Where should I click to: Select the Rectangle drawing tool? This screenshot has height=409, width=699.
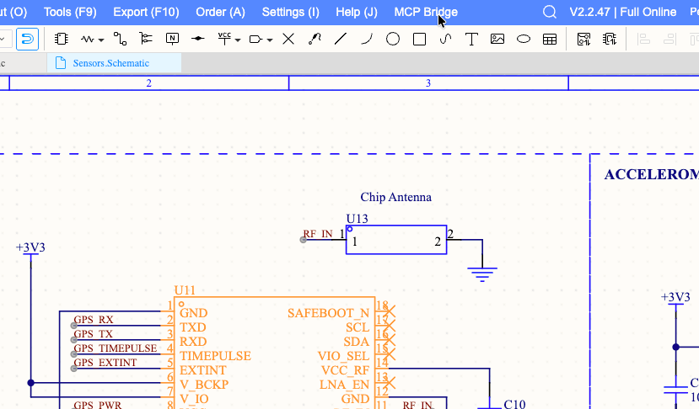pos(420,40)
